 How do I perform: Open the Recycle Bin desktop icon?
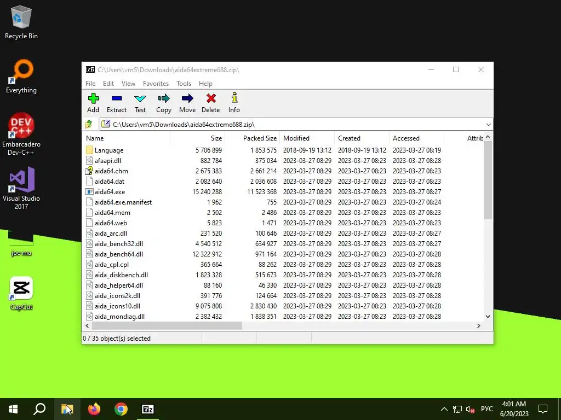coord(21,22)
